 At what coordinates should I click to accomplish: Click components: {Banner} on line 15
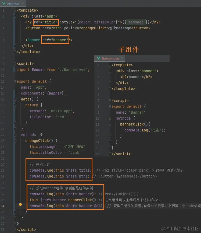pos(42,93)
